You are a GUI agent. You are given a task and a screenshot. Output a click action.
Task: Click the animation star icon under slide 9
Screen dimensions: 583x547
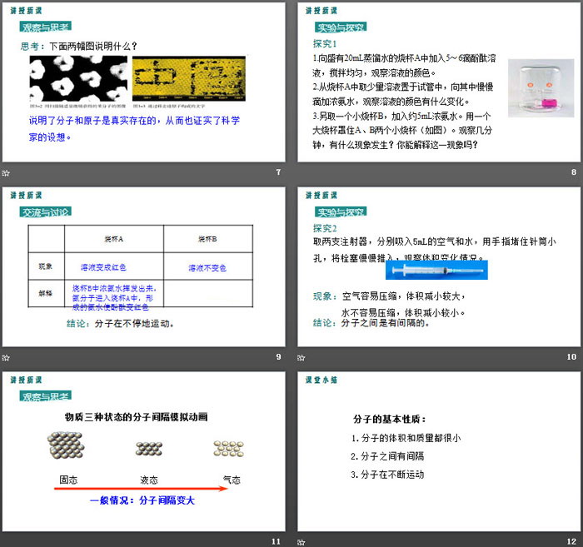coord(7,357)
